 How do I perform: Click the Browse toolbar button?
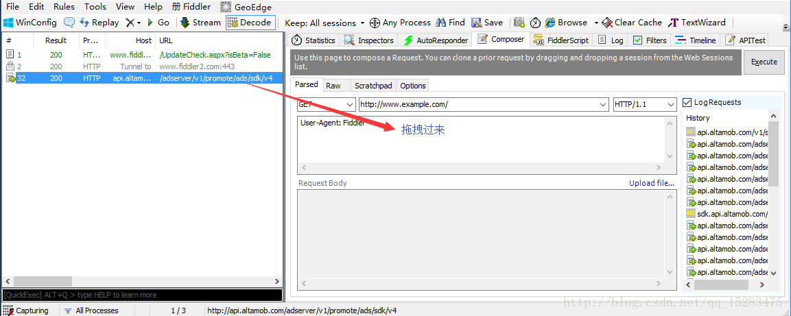click(566, 23)
